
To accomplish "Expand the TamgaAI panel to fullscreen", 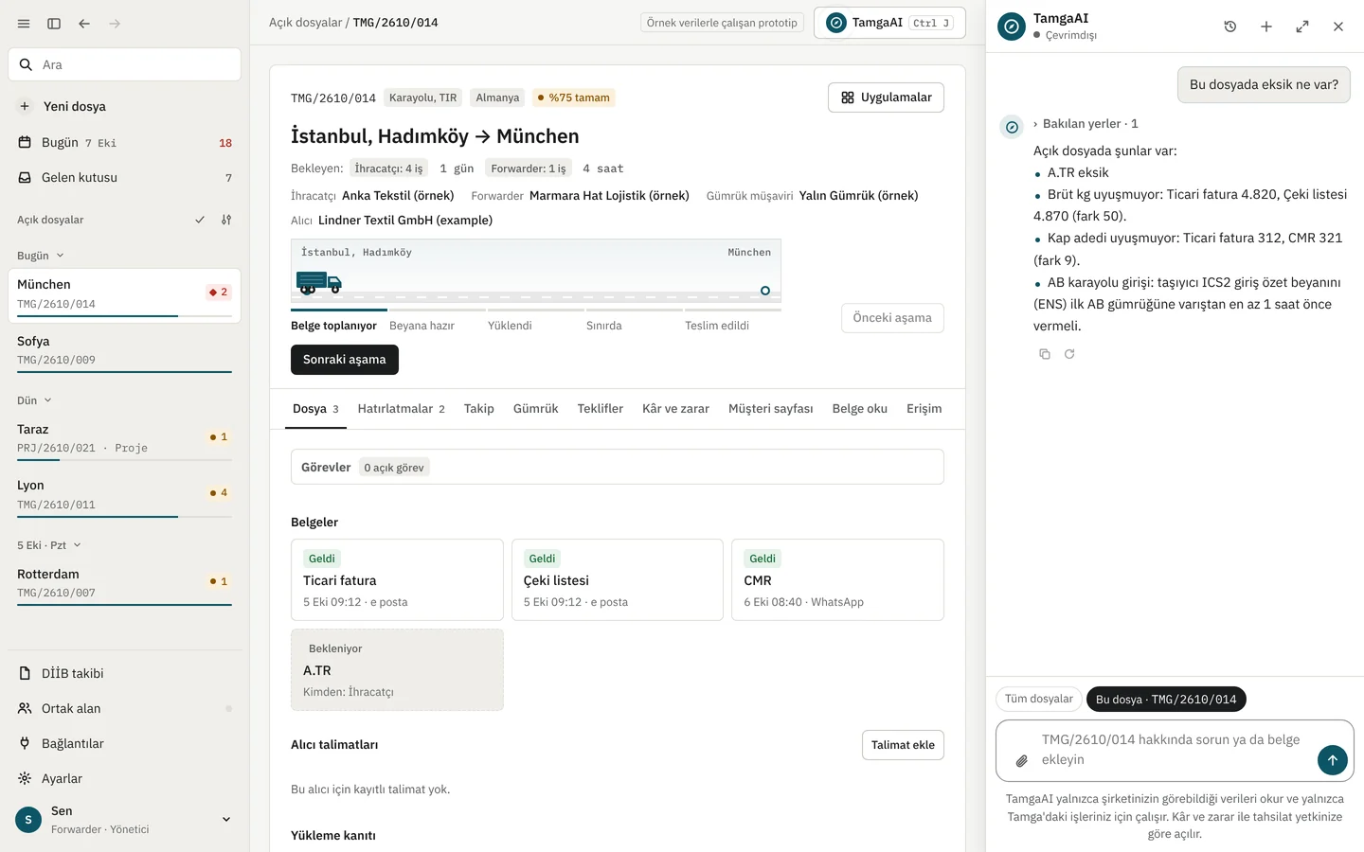I will click(x=1302, y=27).
